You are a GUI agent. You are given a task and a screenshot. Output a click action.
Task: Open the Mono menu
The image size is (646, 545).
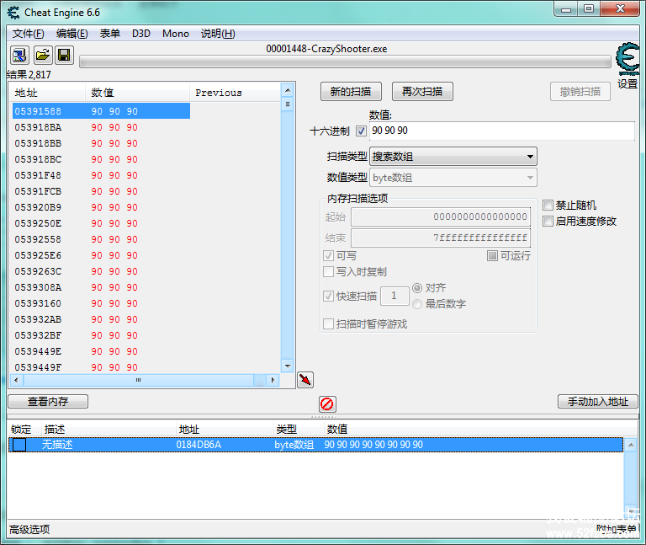pos(176,34)
